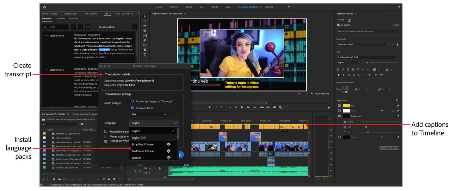This screenshot has height=191, width=451.
Task: Select the Slip tool
Action: click(x=144, y=36)
